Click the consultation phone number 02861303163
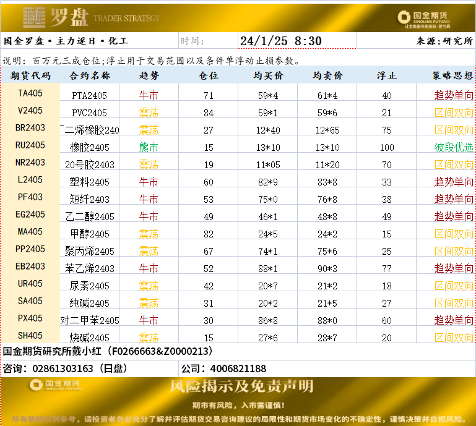Screen dimensions: 476x426 pyautogui.click(x=63, y=368)
